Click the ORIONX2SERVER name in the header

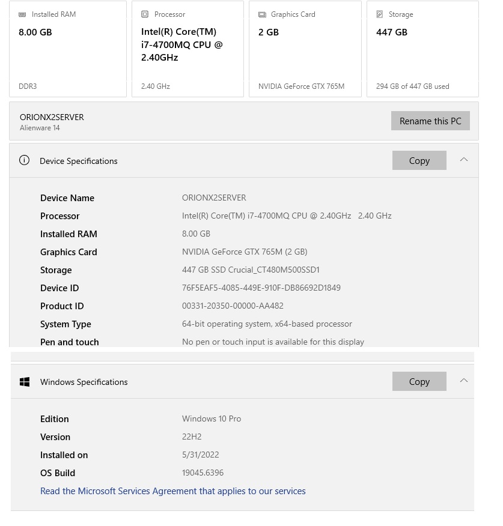[52, 117]
